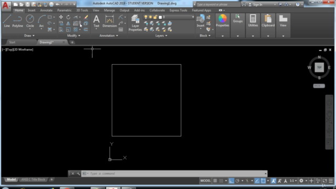The width and height of the screenshot is (336, 189).
Task: Open the Groups panel
Action: tap(238, 25)
